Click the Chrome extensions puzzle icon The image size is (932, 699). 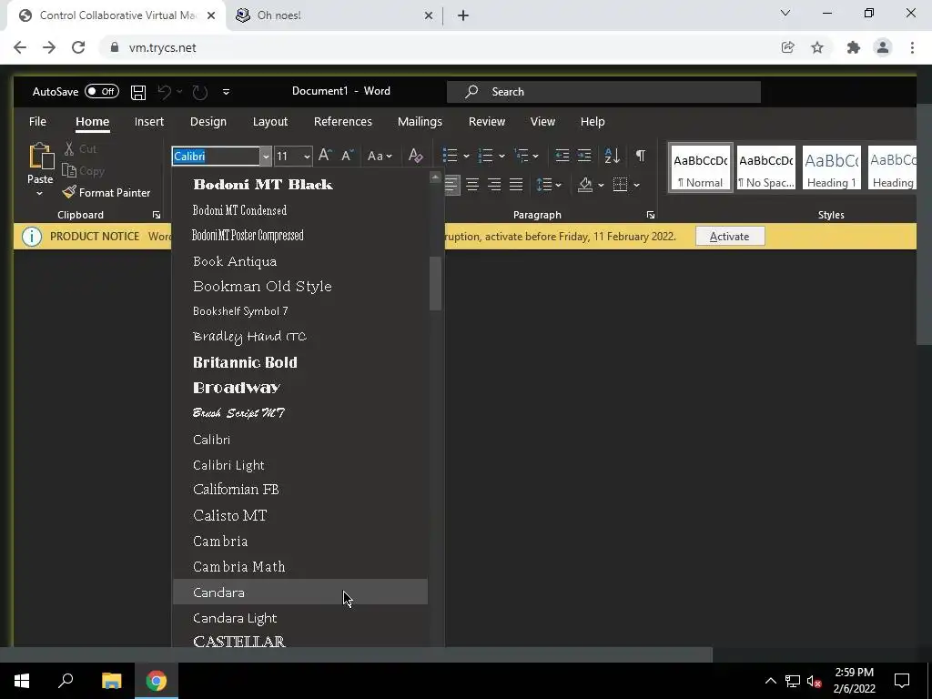coord(854,47)
